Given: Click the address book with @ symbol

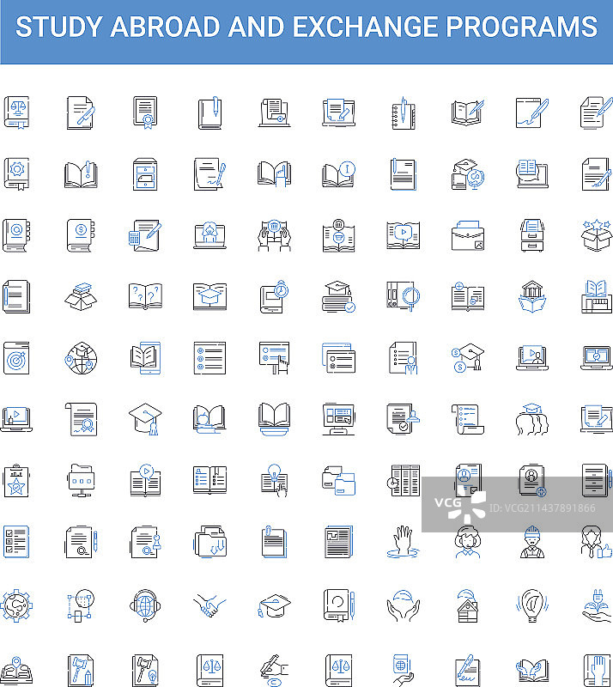Looking at the screenshot, I should (x=16, y=234).
